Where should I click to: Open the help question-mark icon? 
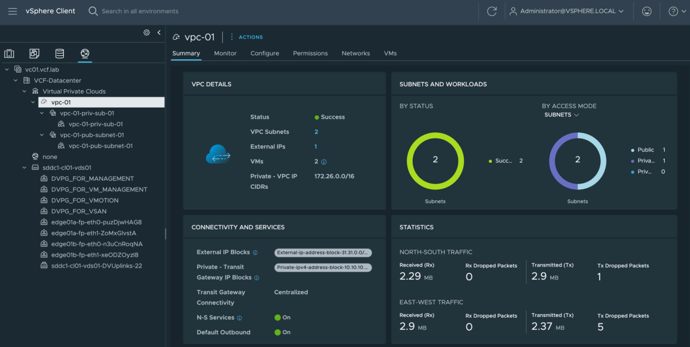click(673, 11)
